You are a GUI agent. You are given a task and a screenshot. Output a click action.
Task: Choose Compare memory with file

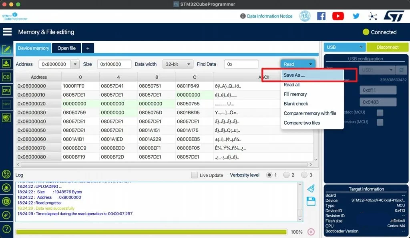coord(312,113)
